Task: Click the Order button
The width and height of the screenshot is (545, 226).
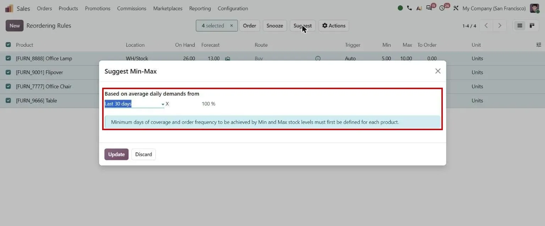Action: pos(249,25)
